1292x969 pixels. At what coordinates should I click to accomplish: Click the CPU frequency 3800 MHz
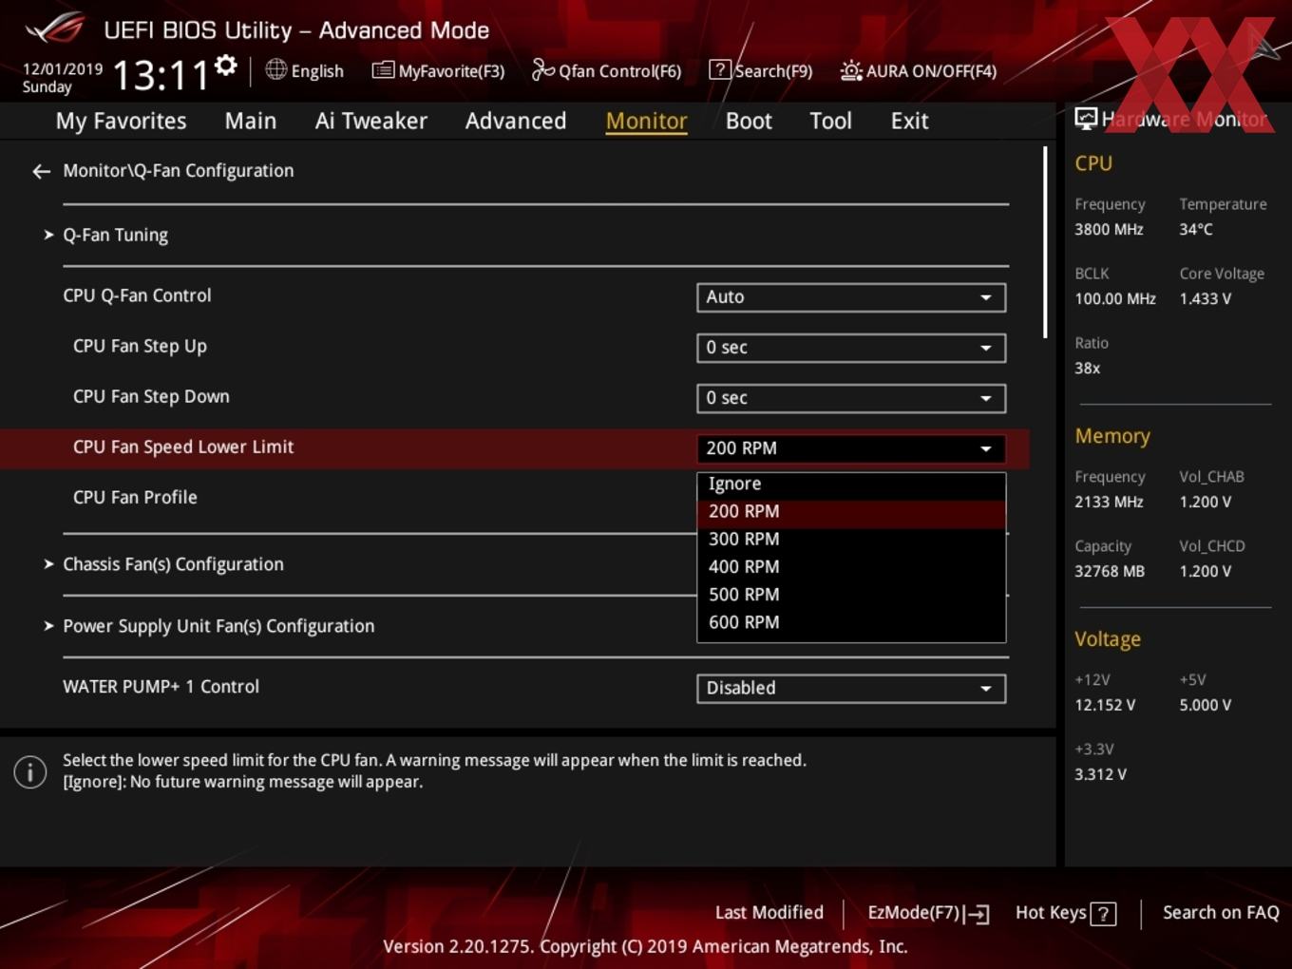point(1109,229)
